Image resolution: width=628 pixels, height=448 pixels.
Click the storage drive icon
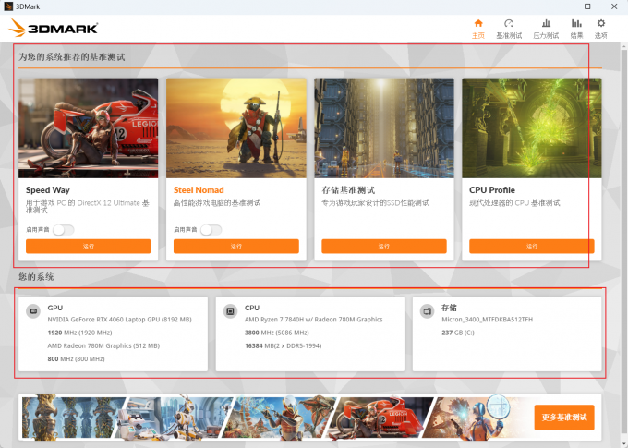(x=428, y=311)
